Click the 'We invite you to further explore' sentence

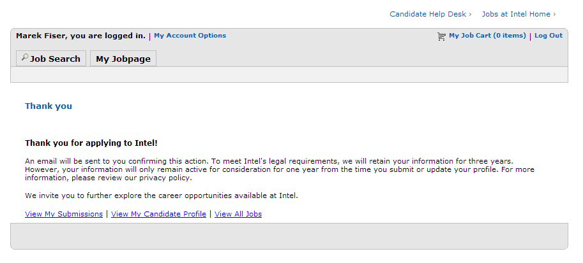pyautogui.click(x=161, y=195)
